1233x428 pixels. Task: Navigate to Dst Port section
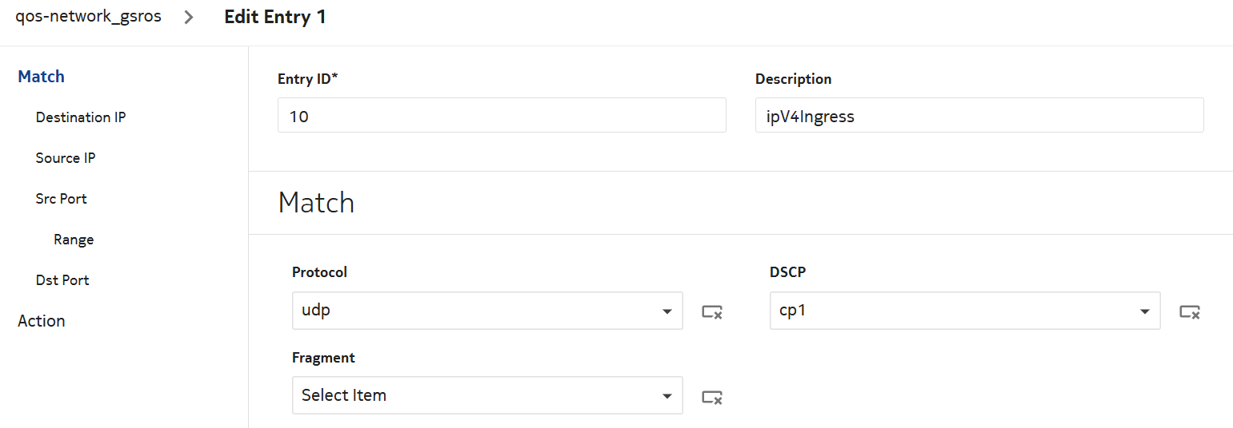(62, 280)
